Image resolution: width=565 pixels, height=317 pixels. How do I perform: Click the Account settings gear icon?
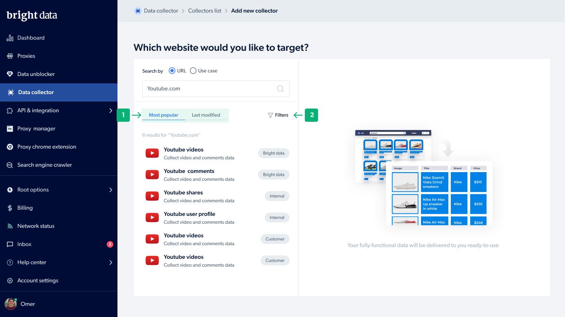click(x=10, y=281)
